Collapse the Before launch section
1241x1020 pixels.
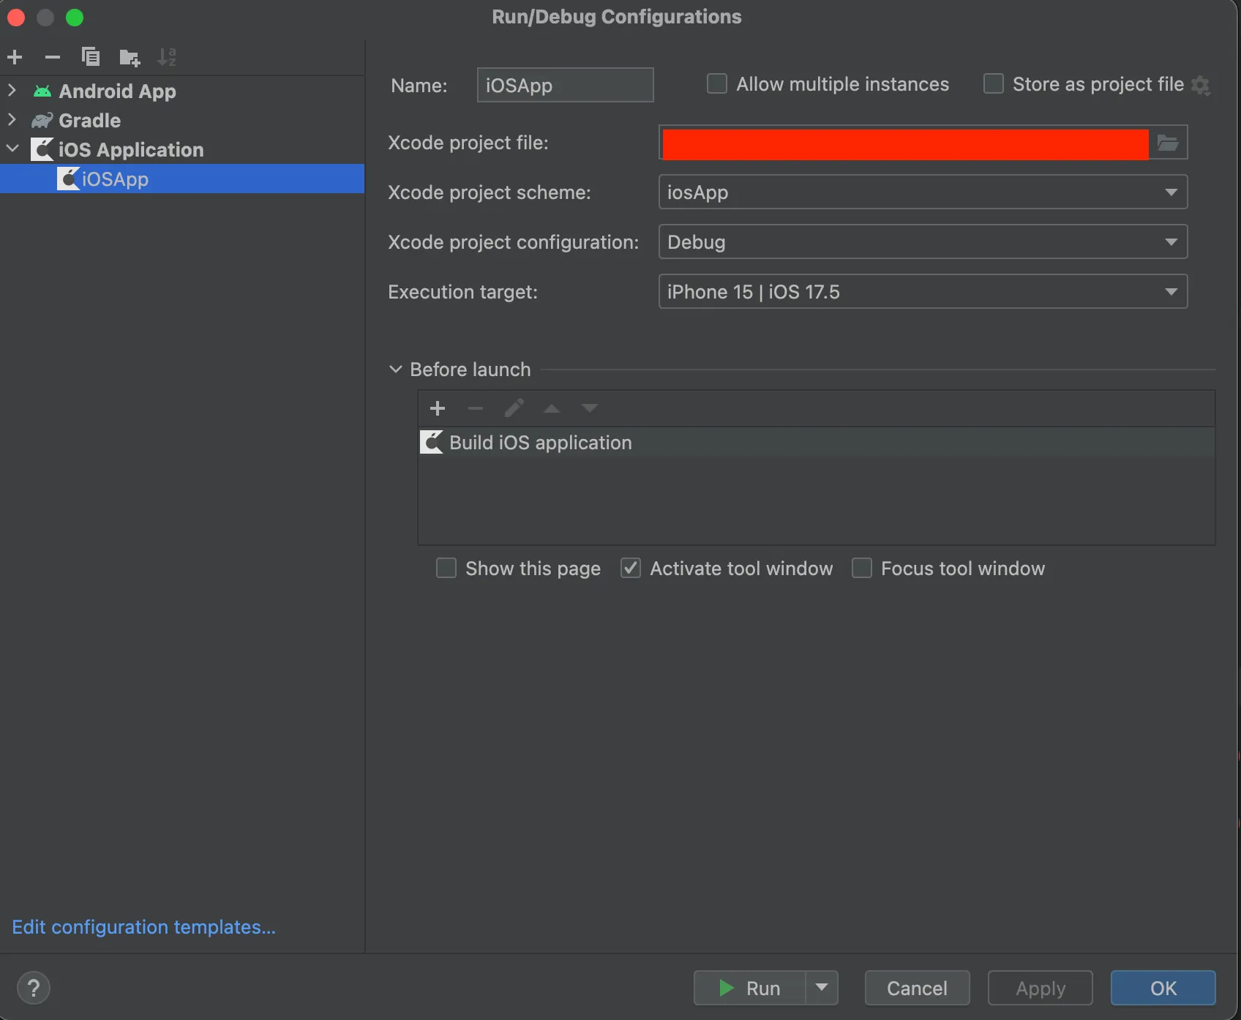(396, 370)
